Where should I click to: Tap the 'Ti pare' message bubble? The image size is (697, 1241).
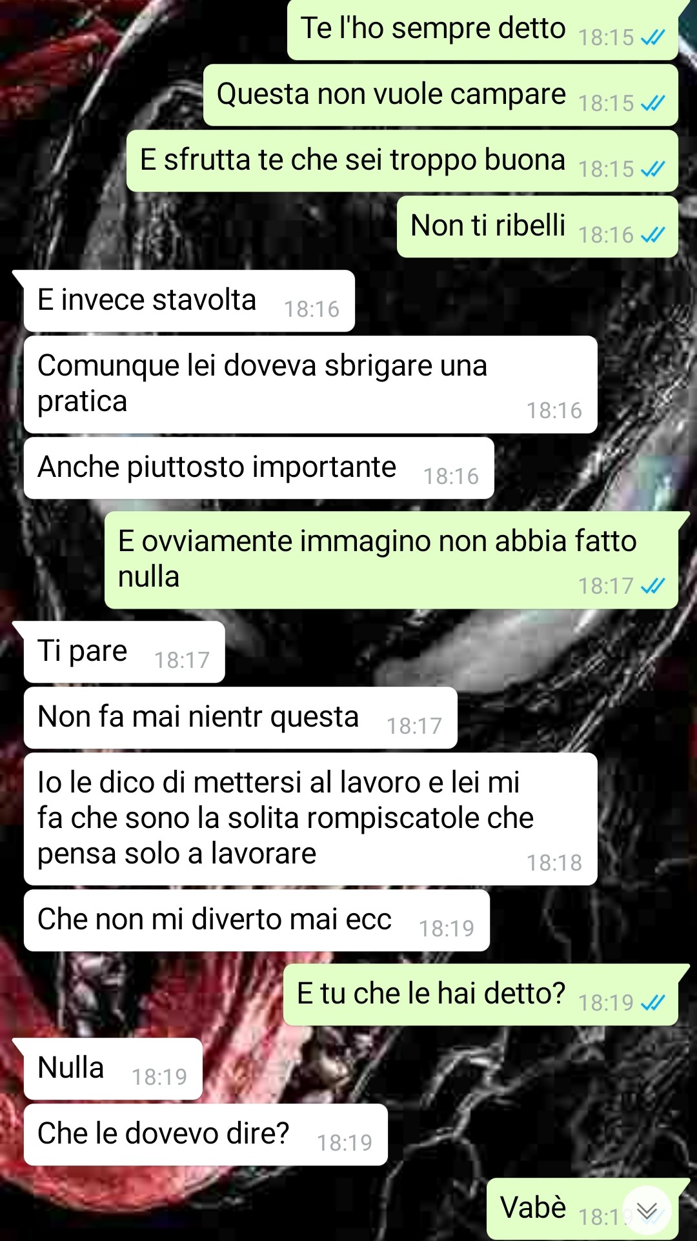coord(124,652)
